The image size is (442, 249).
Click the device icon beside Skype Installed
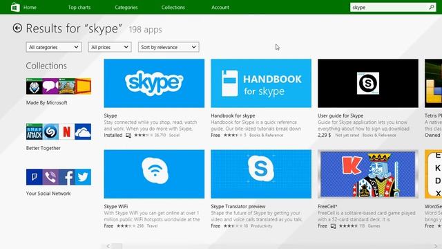click(x=128, y=136)
